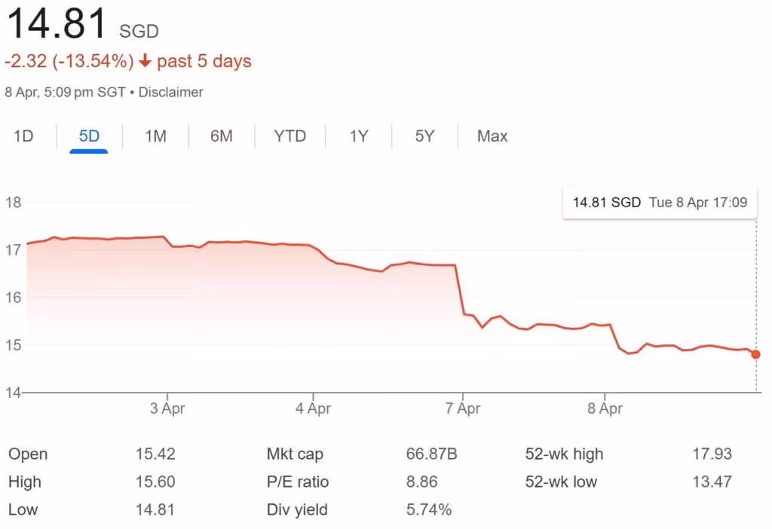Select the -2.32 (-13.54%) change text

pyautogui.click(x=68, y=60)
